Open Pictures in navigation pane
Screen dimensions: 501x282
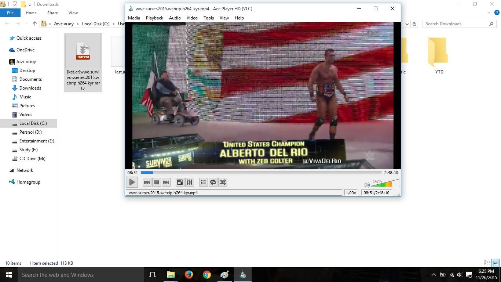click(27, 106)
